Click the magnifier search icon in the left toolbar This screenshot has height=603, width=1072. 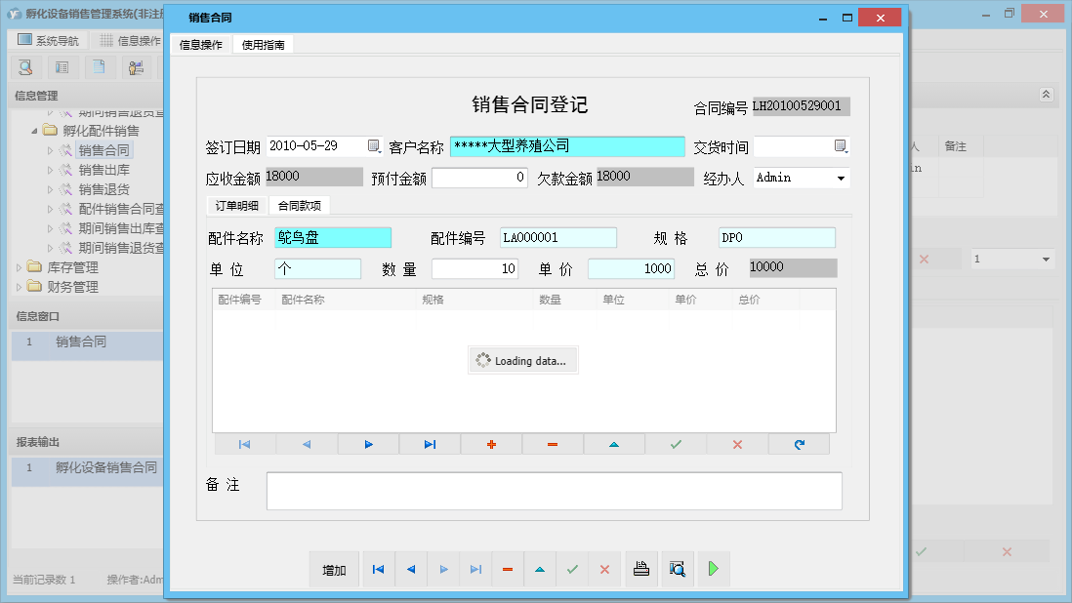[x=25, y=68]
